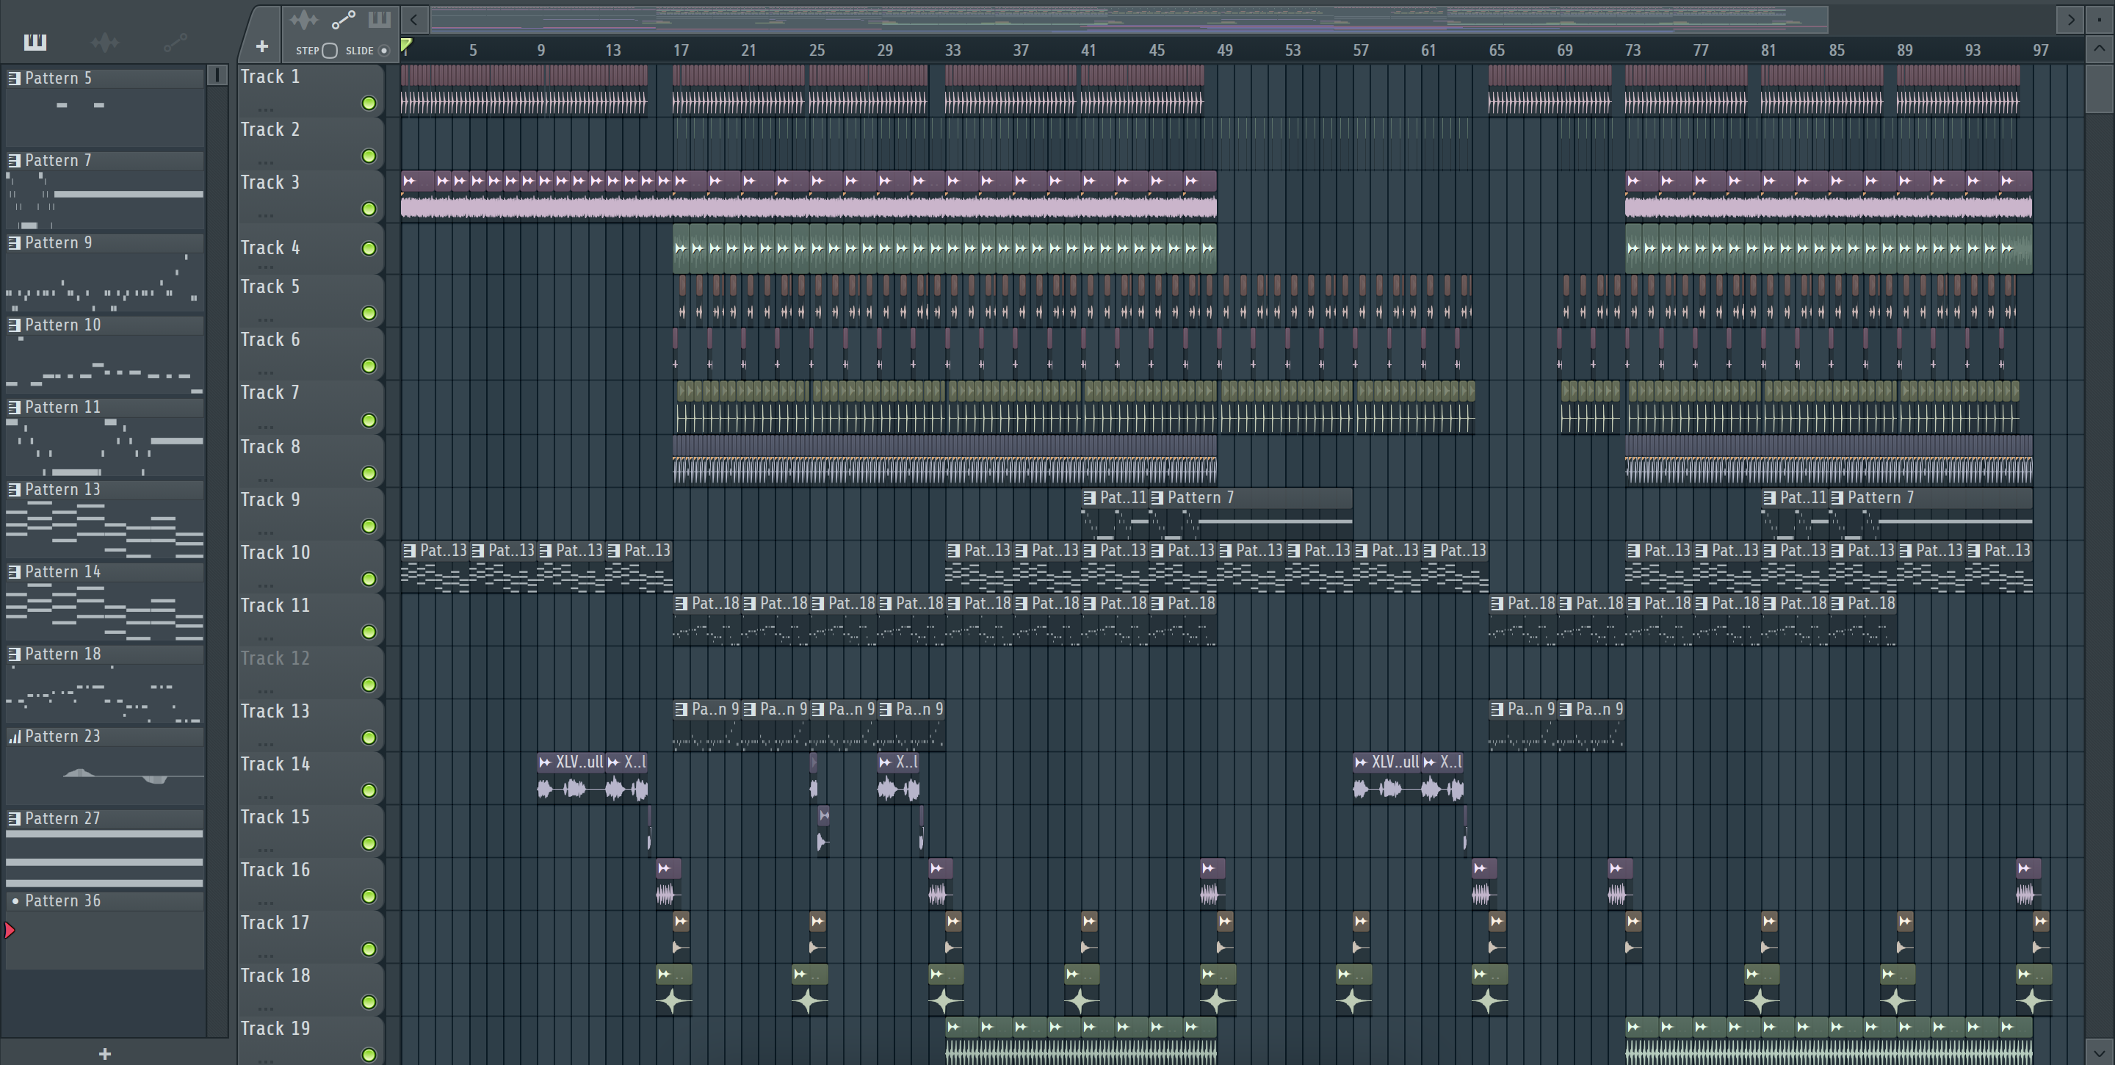
Task: Open clip menu of first Pattern 7 clip on Track 9
Action: click(x=1157, y=497)
